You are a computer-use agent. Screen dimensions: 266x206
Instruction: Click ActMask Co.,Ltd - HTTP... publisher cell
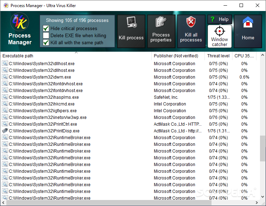coord(178,124)
